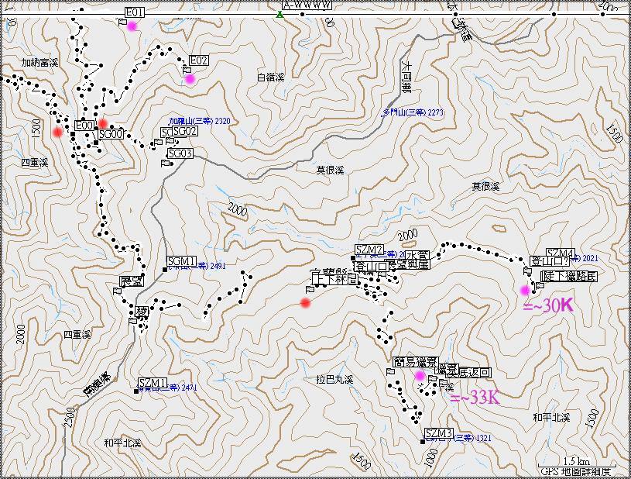Screen dimensions: 631x479
Task: Click the SG00 waypoint label
Action: 111,134
